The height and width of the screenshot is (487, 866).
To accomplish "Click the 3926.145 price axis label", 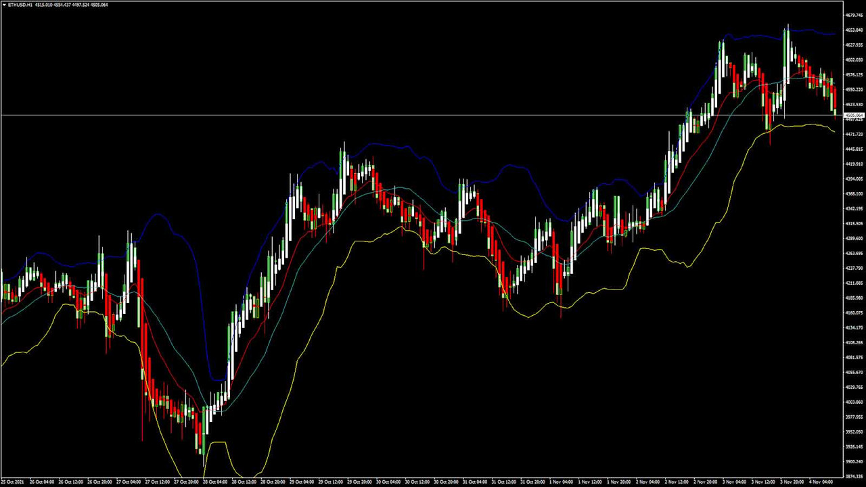I will 854,446.
